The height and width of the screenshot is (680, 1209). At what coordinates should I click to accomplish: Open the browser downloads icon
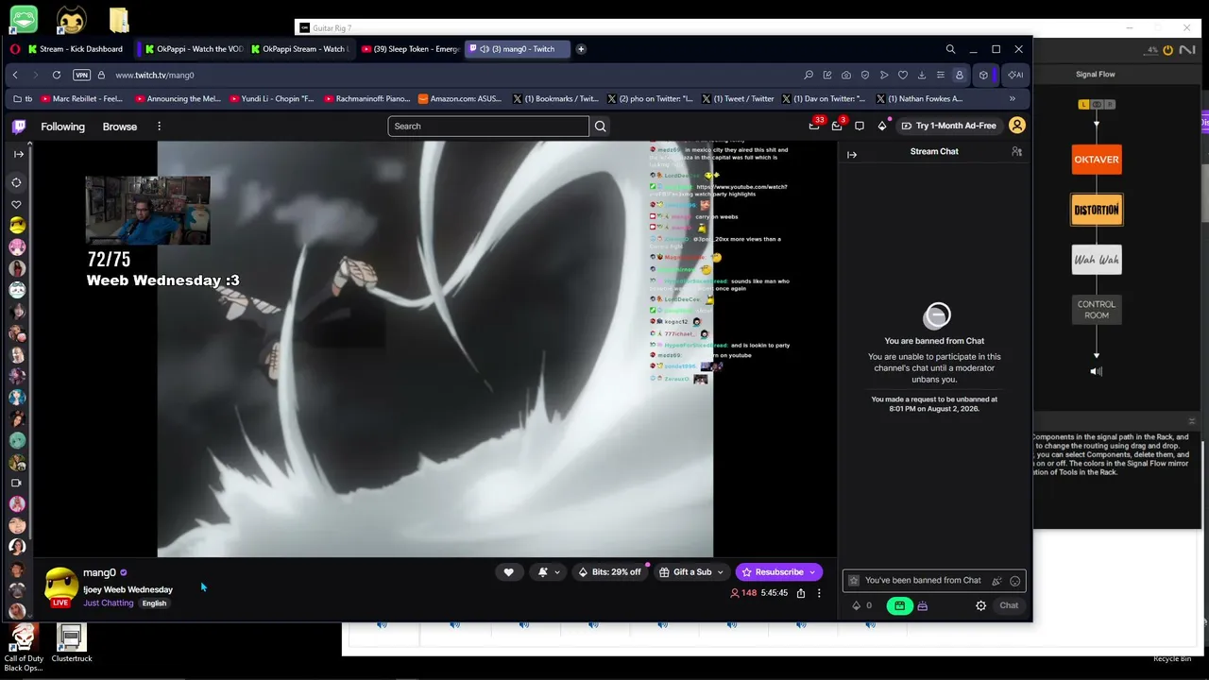pyautogui.click(x=922, y=75)
